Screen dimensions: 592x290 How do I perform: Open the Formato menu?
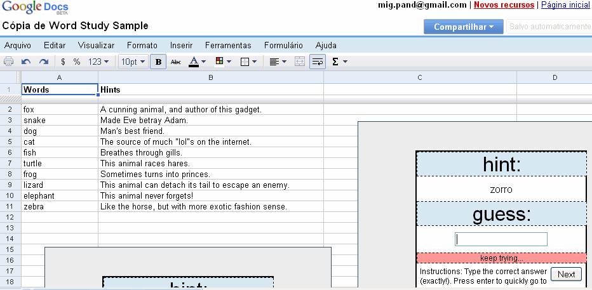(x=142, y=46)
